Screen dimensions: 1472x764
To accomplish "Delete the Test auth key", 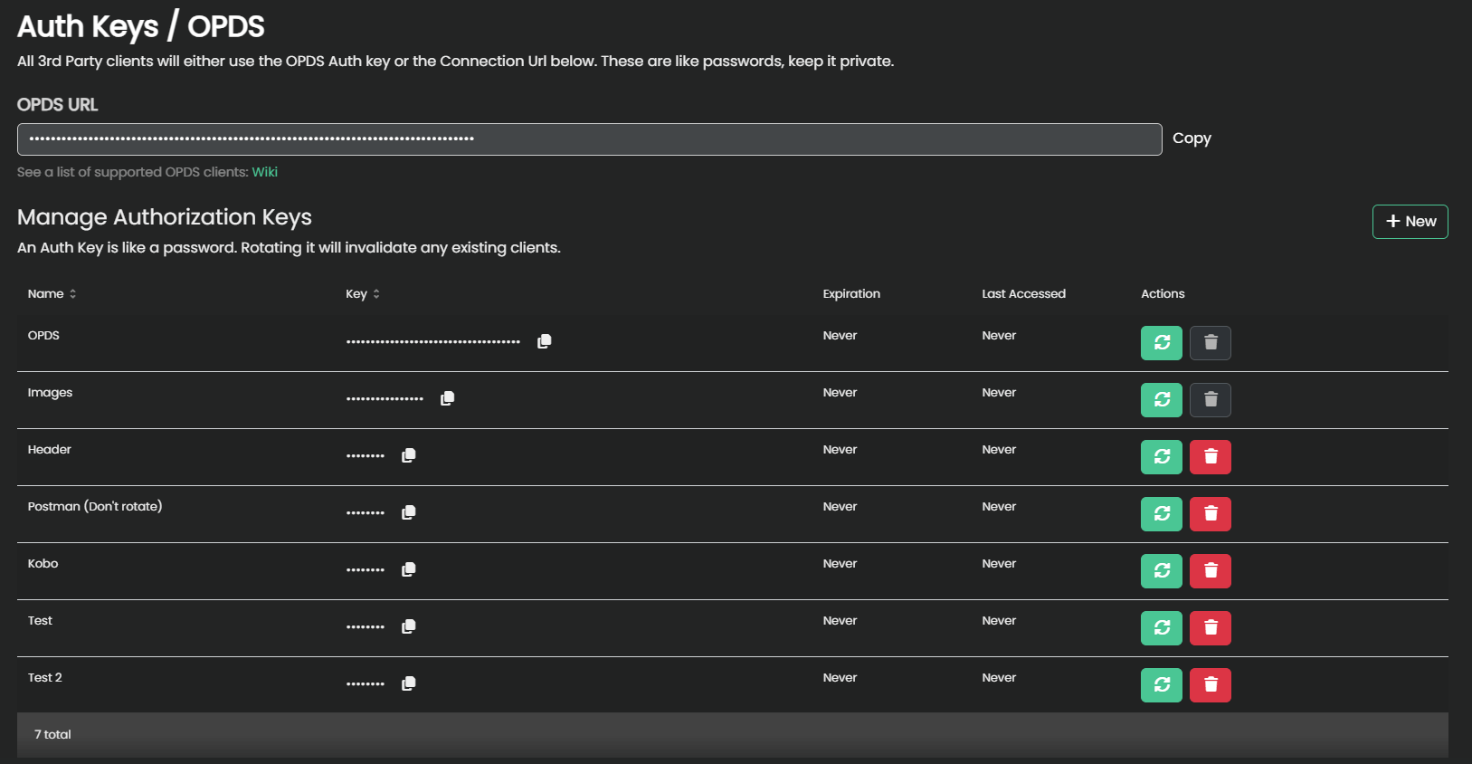I will tap(1210, 628).
